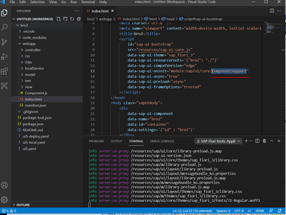Add a new terminal with plus icon
Screen dimensions: 286x215
point(246,141)
